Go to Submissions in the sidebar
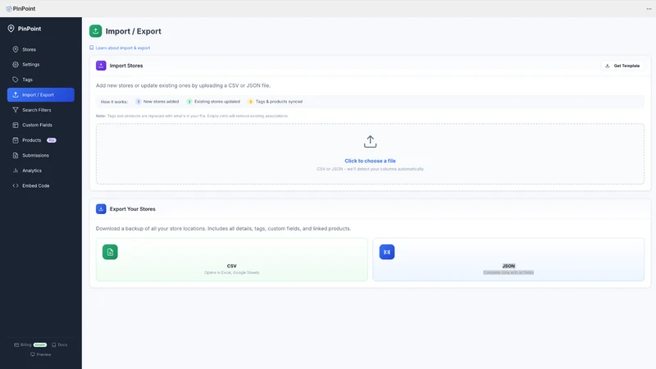The height and width of the screenshot is (369, 656). (x=40, y=155)
